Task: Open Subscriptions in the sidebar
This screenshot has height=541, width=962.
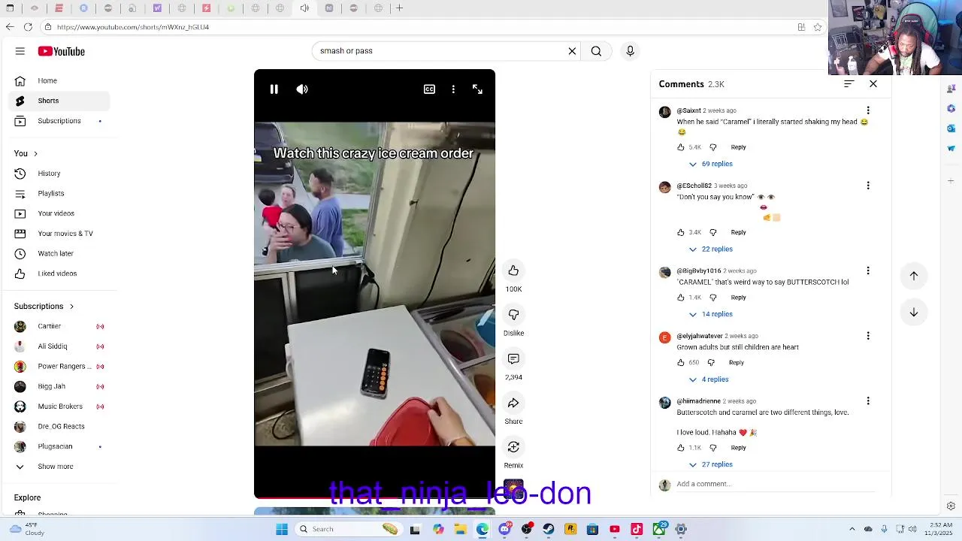Action: tap(59, 121)
